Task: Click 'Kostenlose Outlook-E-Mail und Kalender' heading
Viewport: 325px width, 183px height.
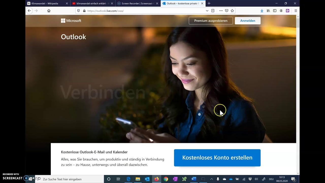Action: click(94, 152)
